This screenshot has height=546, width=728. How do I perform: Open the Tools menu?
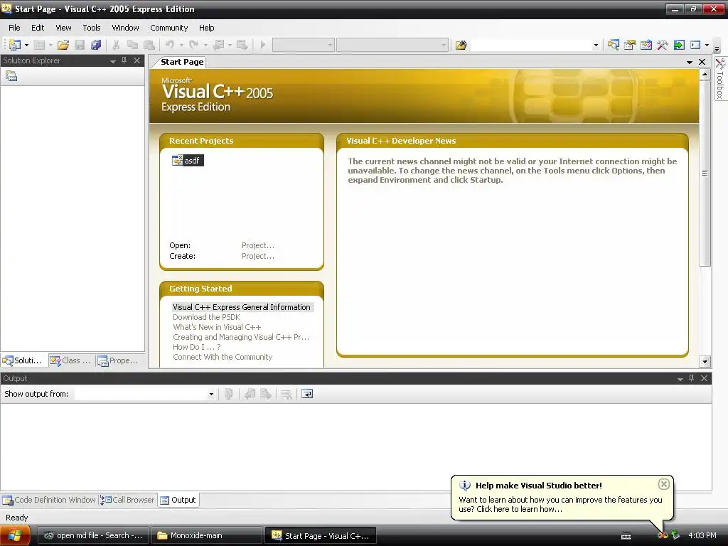click(92, 28)
